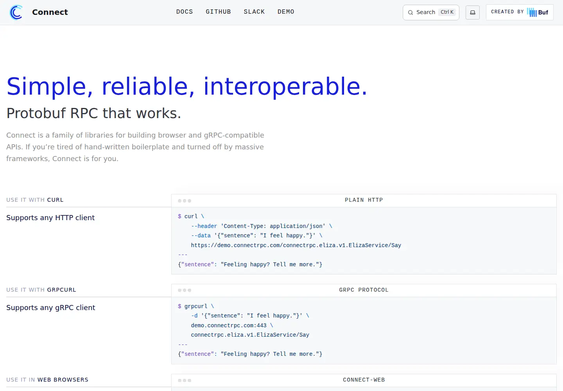Click the "USE IT IN WEB BROWSERS" label

47,380
